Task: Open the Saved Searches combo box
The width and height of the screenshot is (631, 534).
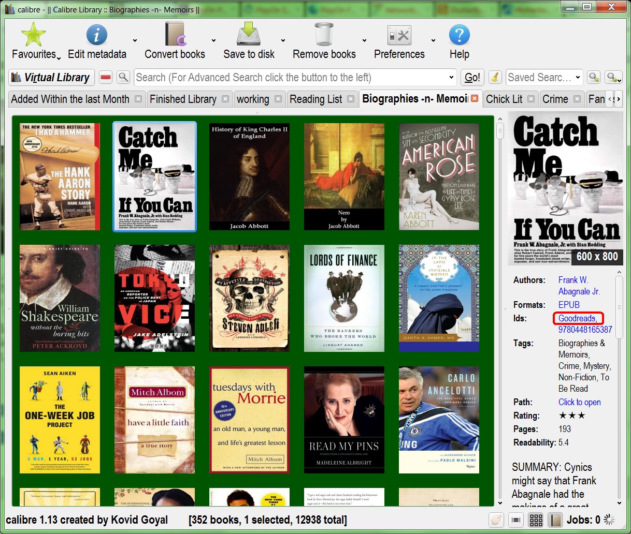Action: [x=544, y=78]
